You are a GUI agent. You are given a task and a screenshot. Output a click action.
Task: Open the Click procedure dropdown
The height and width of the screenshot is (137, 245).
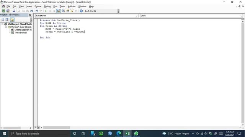tap(241, 16)
